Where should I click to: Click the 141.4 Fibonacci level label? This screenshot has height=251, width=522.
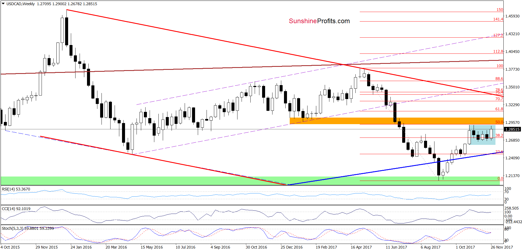498,19
